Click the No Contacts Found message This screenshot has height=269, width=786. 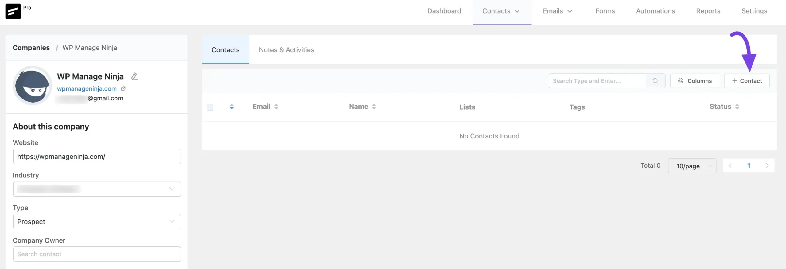[489, 136]
